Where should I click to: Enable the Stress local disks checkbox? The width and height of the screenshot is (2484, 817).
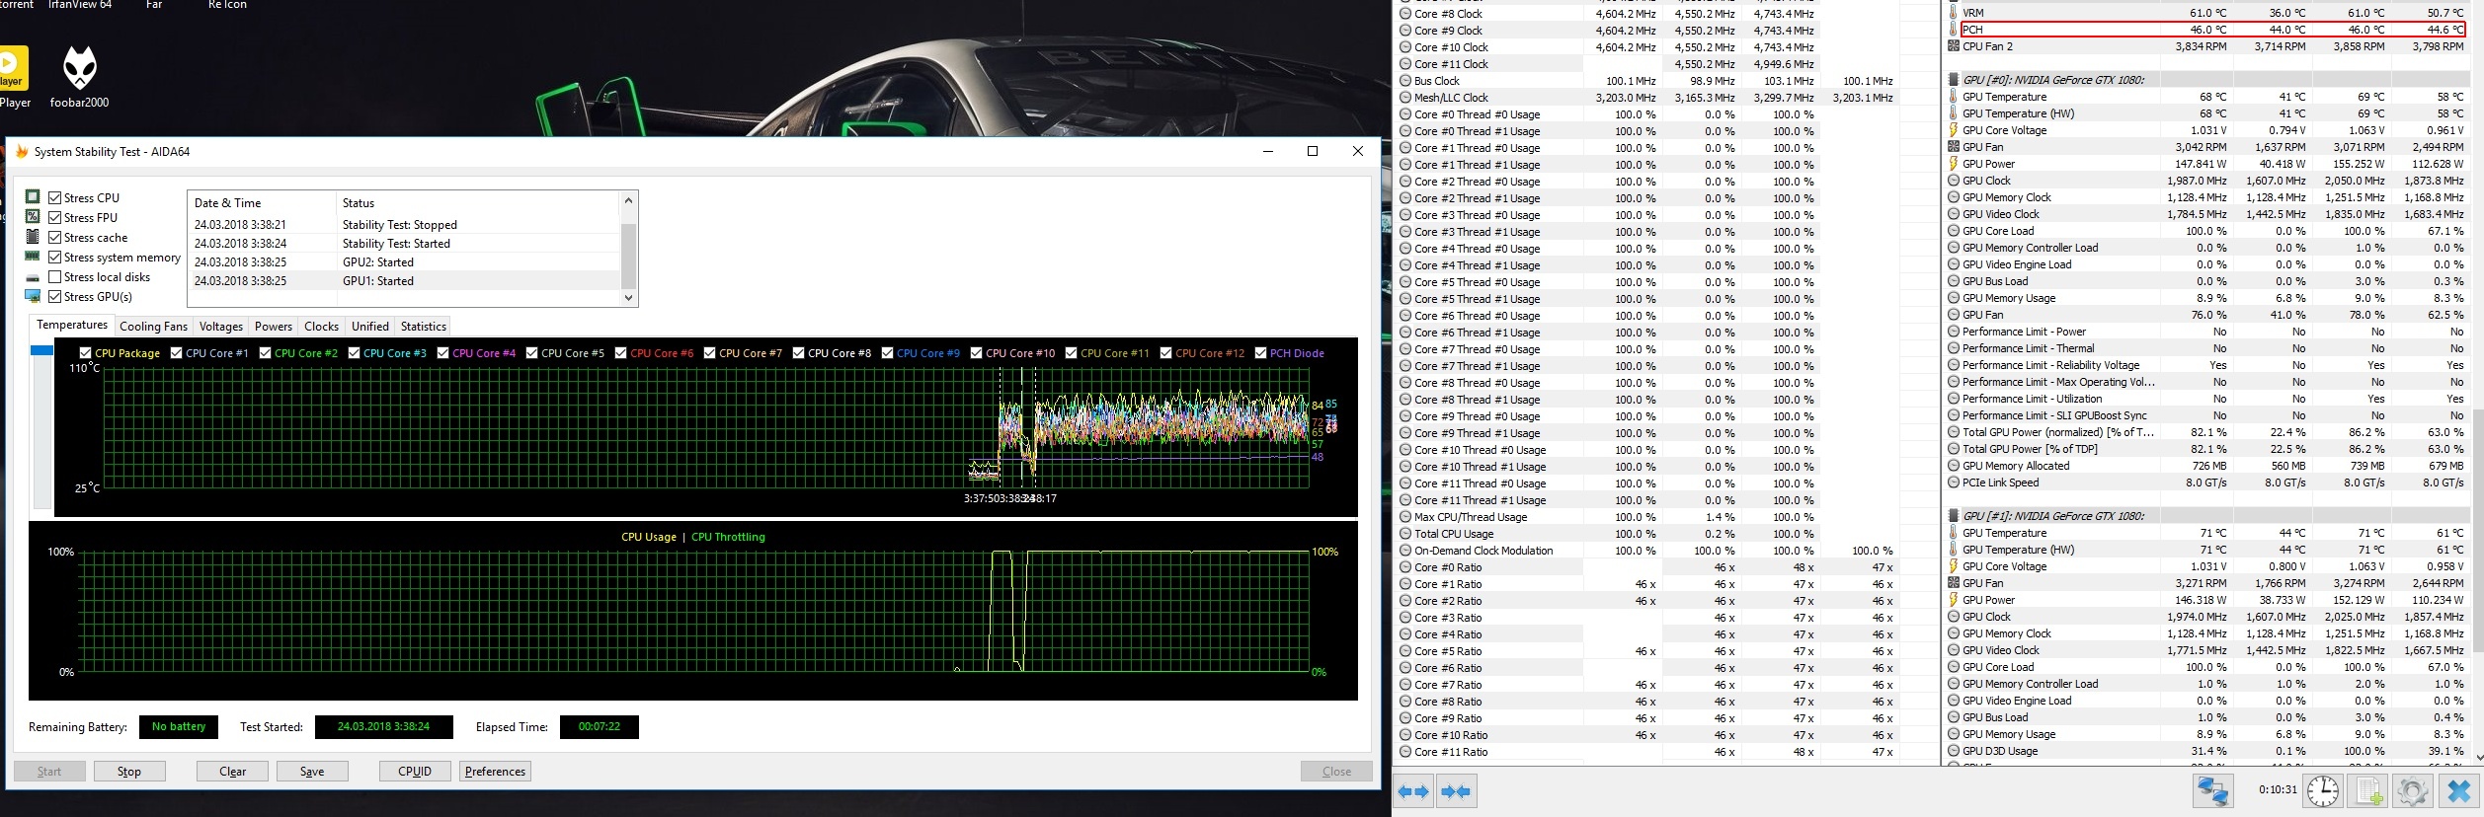pos(55,277)
